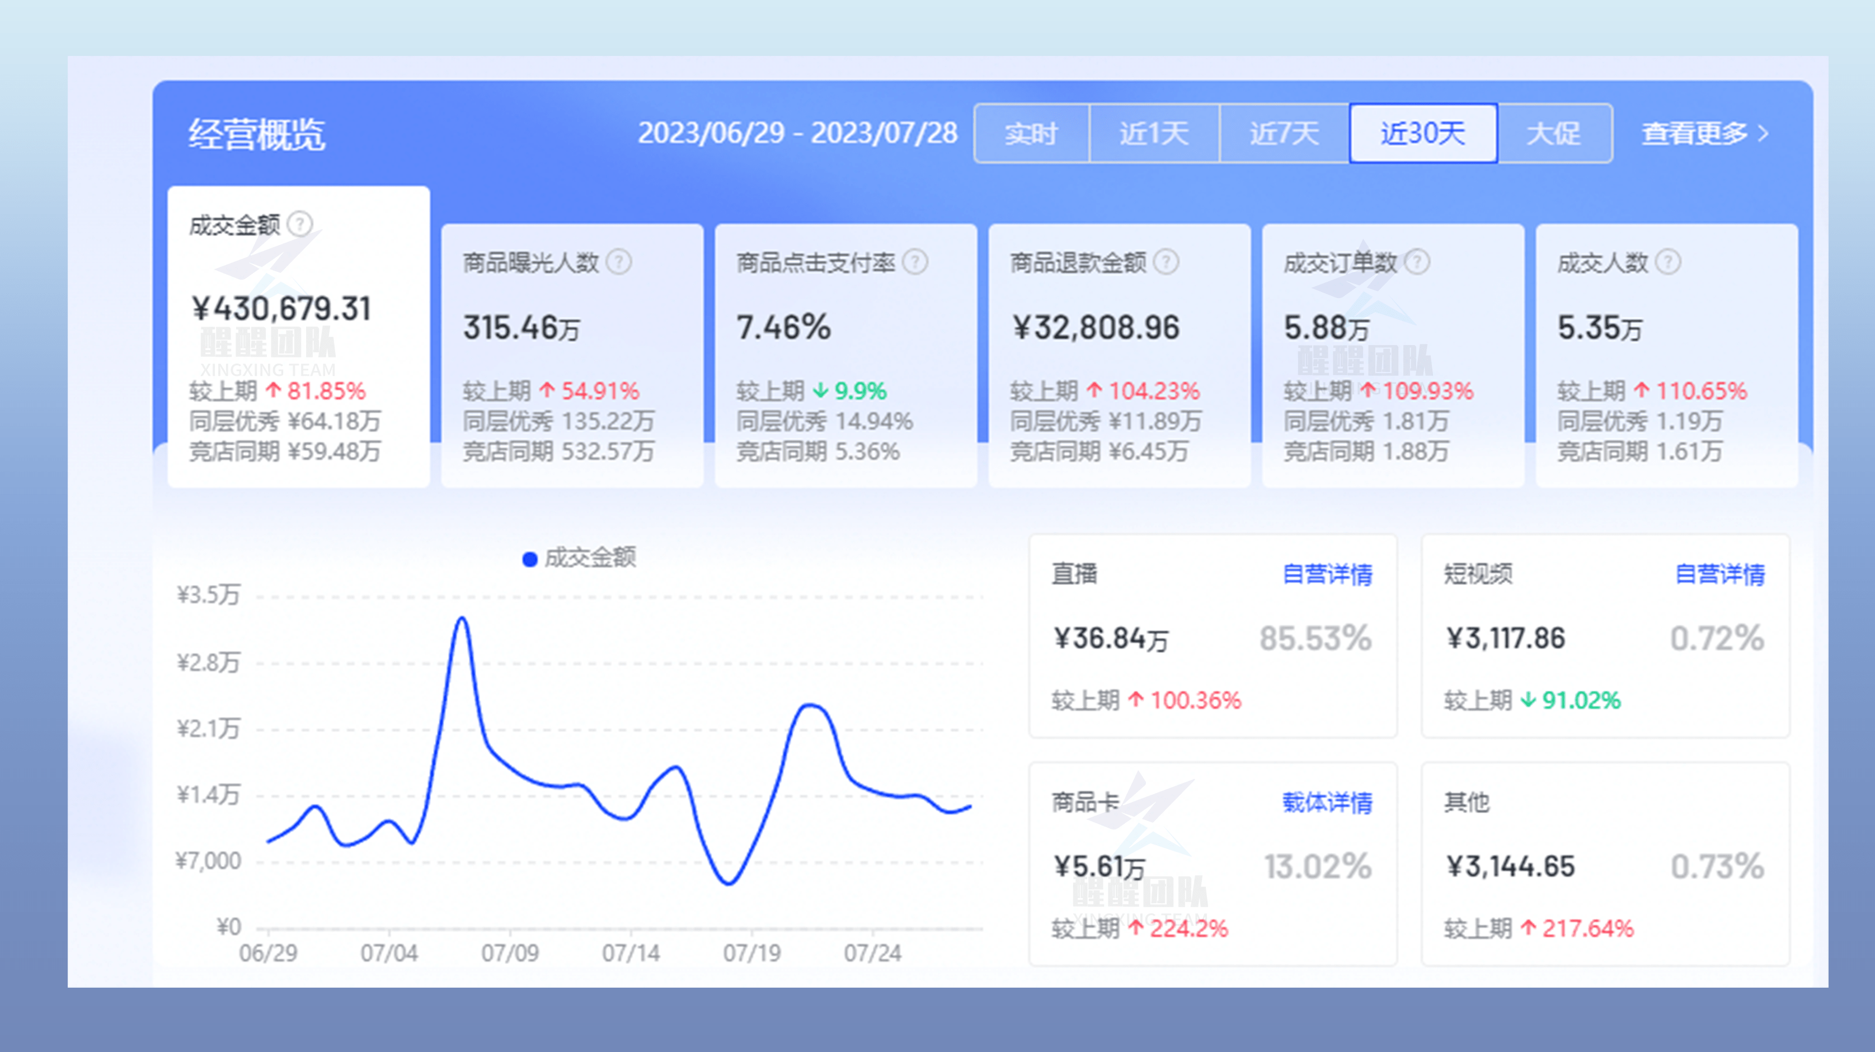The height and width of the screenshot is (1052, 1875).
Task: Switch to the 近7天 tab
Action: pos(1283,133)
